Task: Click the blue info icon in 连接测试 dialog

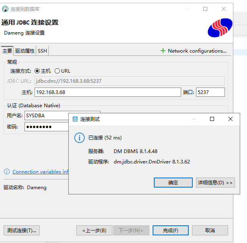Action: pos(80,138)
